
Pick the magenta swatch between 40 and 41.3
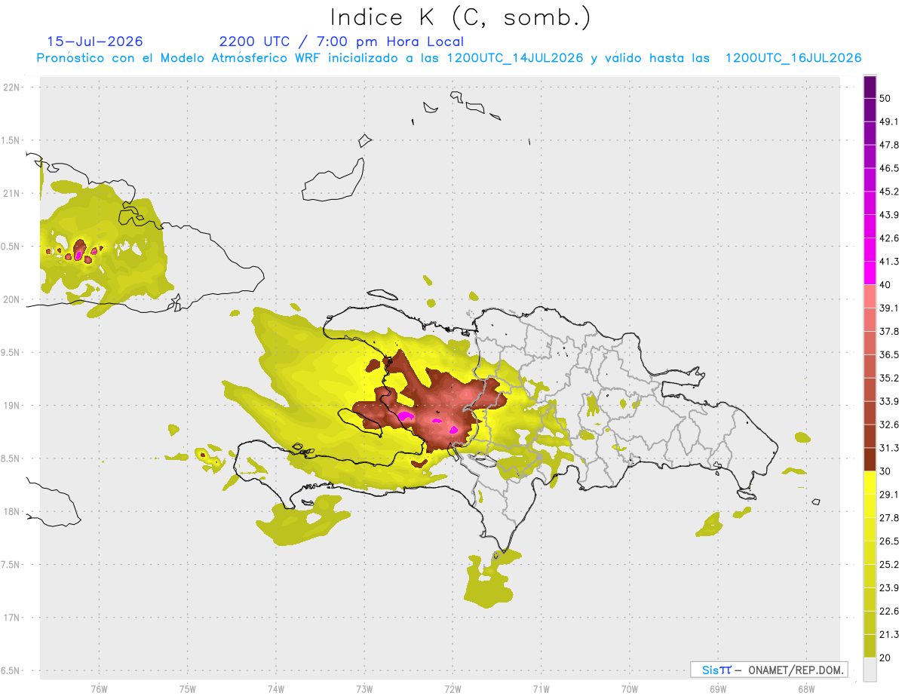[870, 273]
